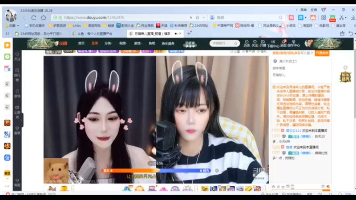Open the 天猫 bookmark
Viewport: 356px width, 200px height.
pyautogui.click(x=162, y=26)
